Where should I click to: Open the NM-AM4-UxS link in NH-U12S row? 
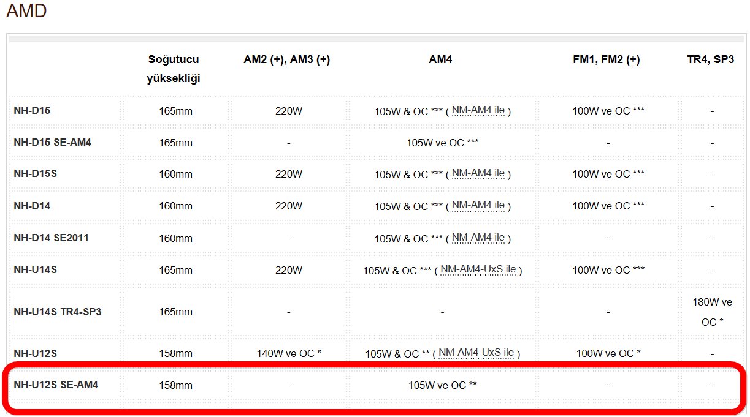(x=476, y=353)
